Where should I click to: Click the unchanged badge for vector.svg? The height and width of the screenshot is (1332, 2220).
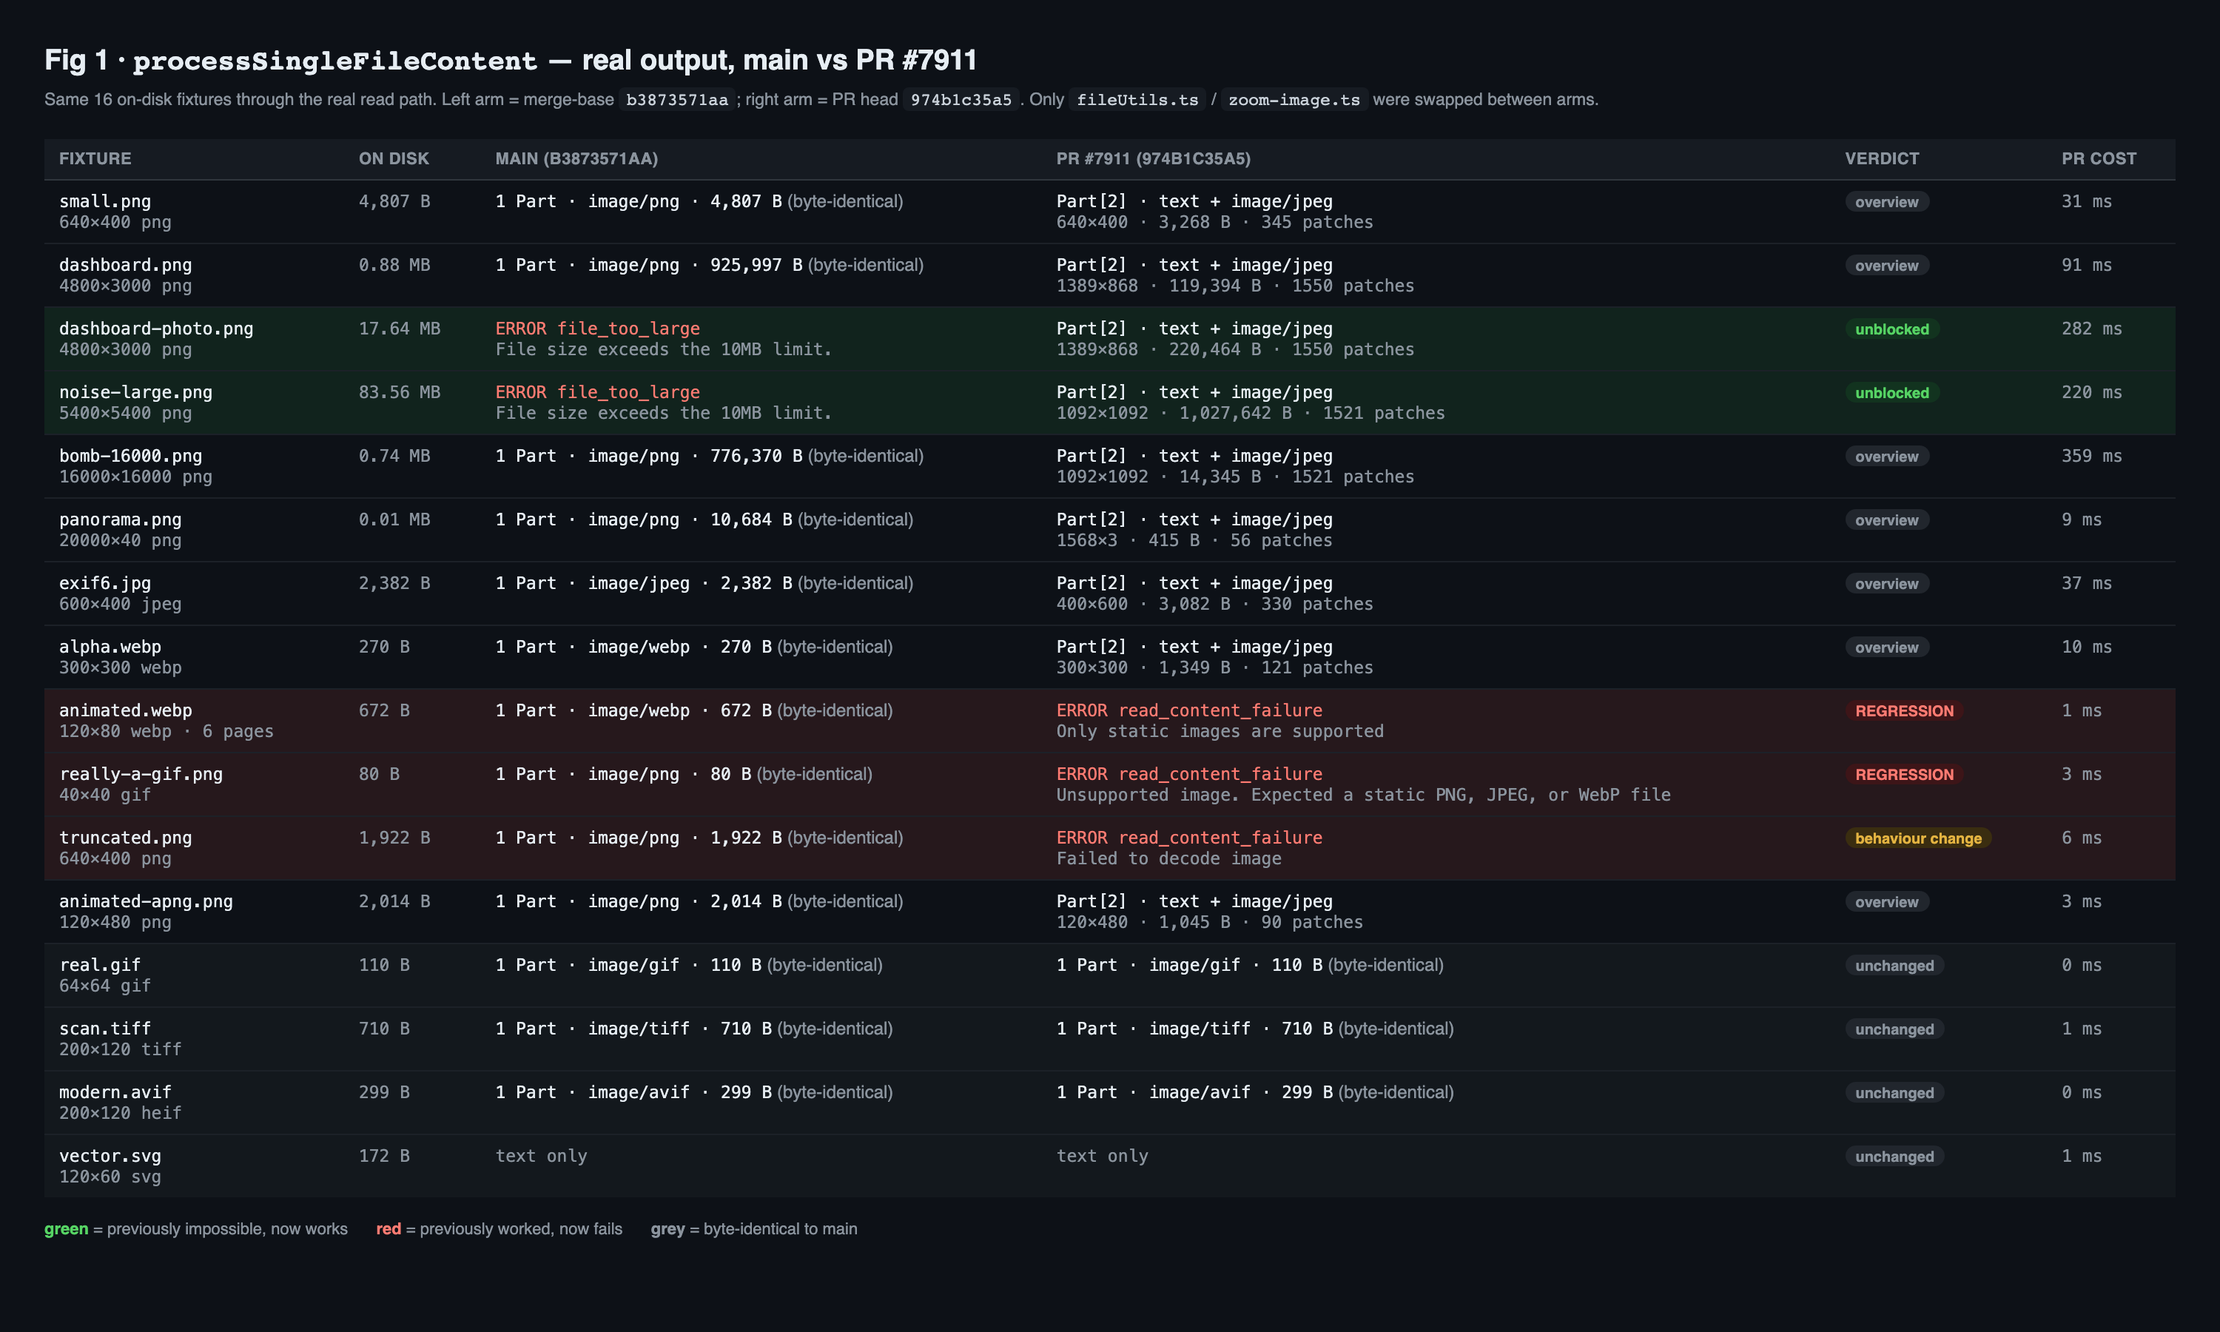pyautogui.click(x=1894, y=1157)
